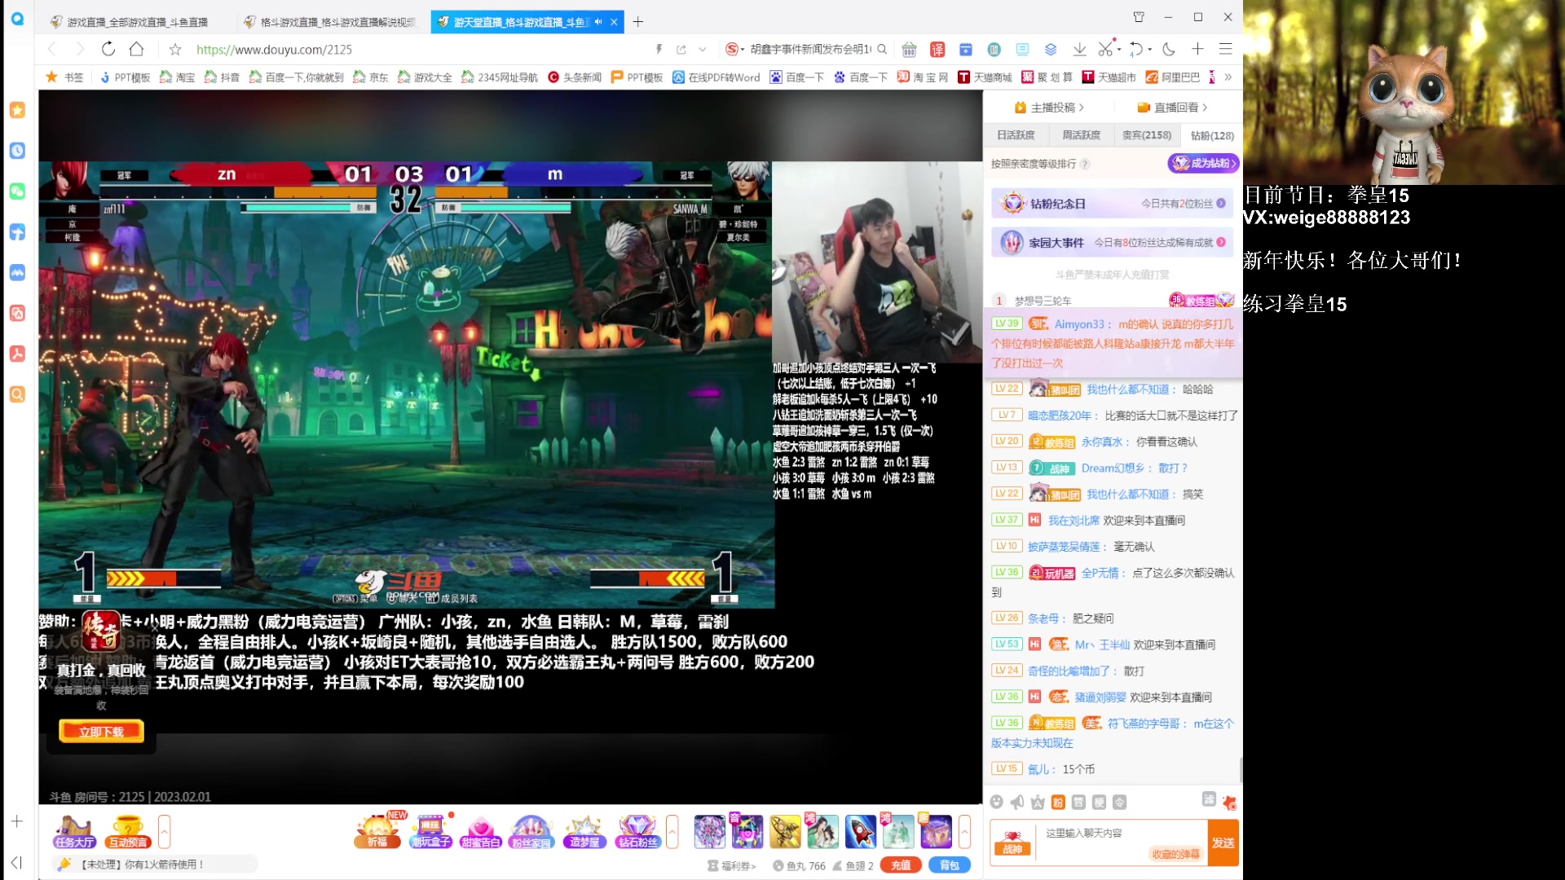Open the new tab plus button
1565x880 pixels.
tap(638, 22)
